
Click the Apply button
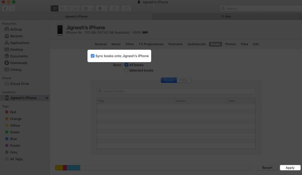pos(290,168)
